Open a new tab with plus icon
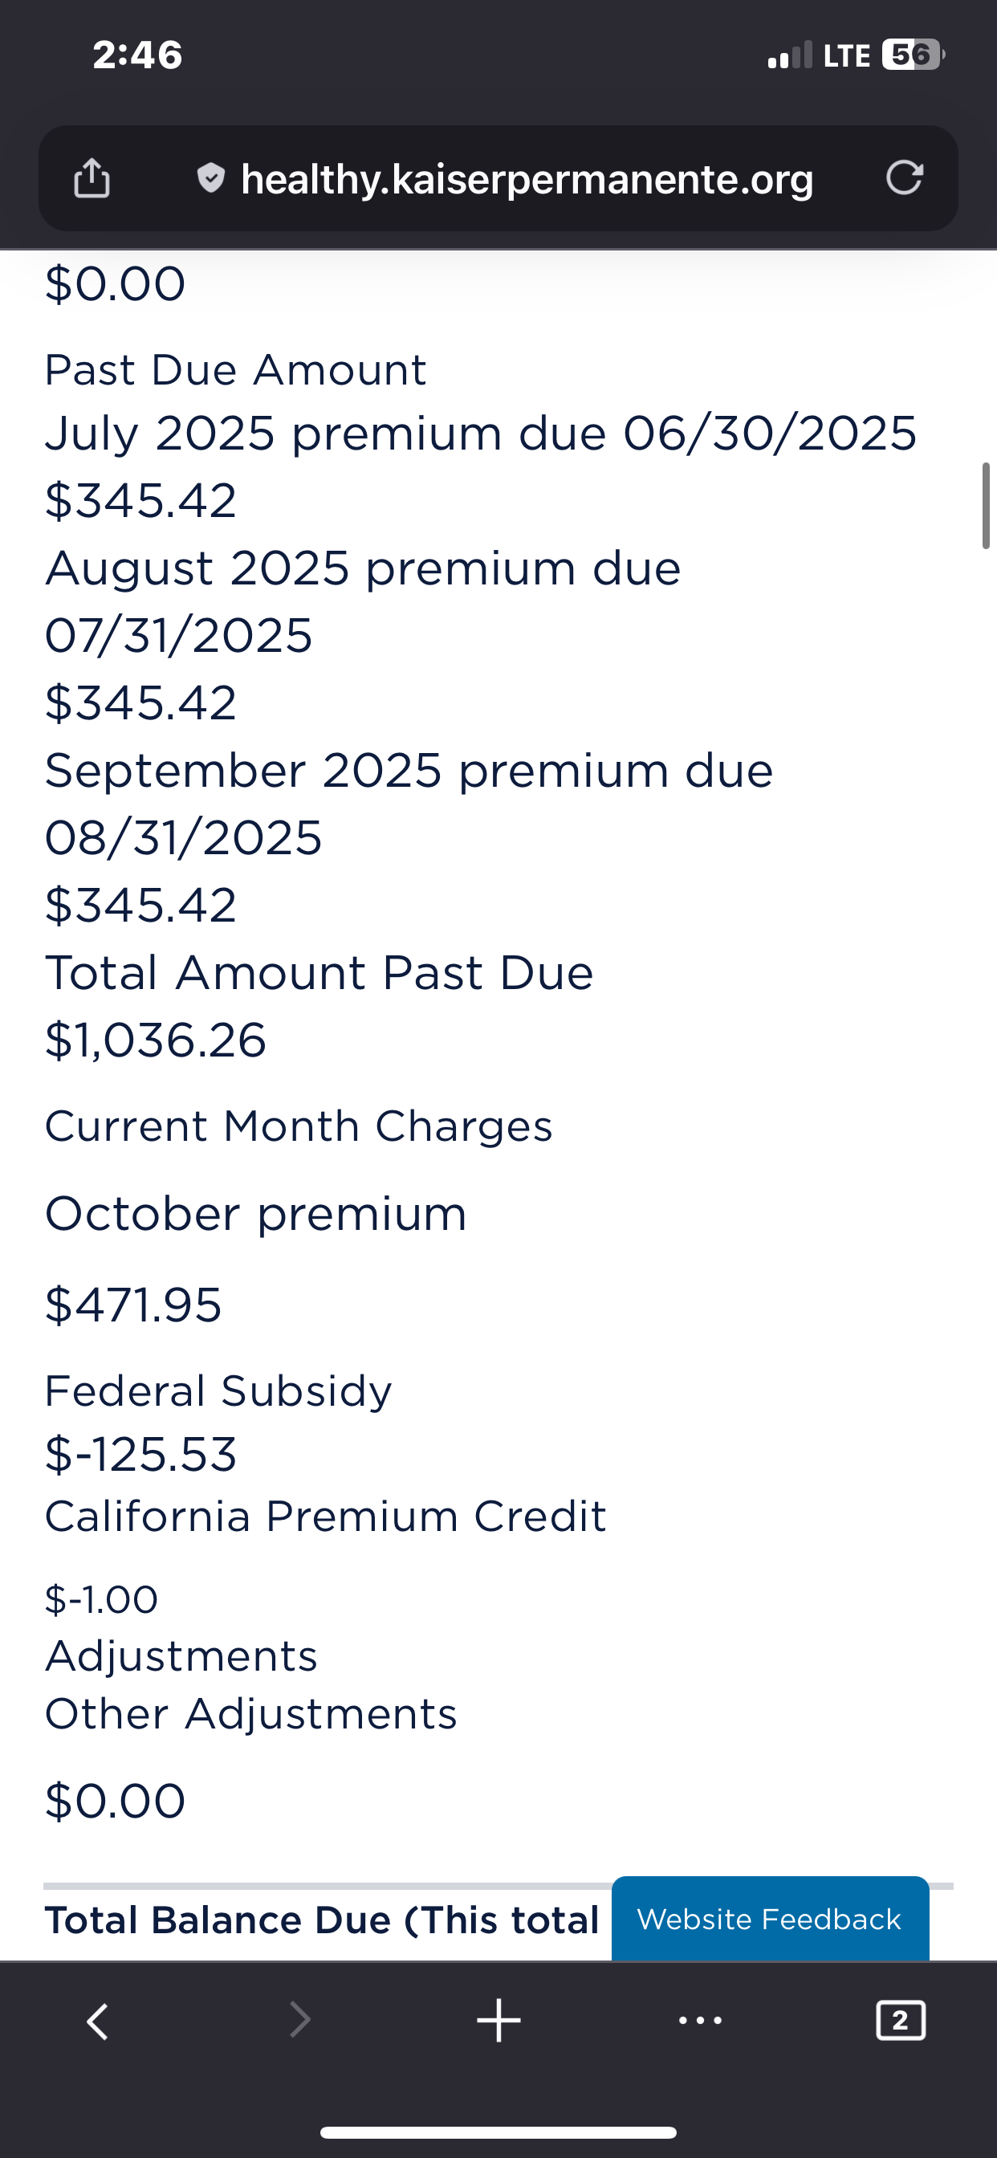The height and width of the screenshot is (2158, 997). point(498,2021)
